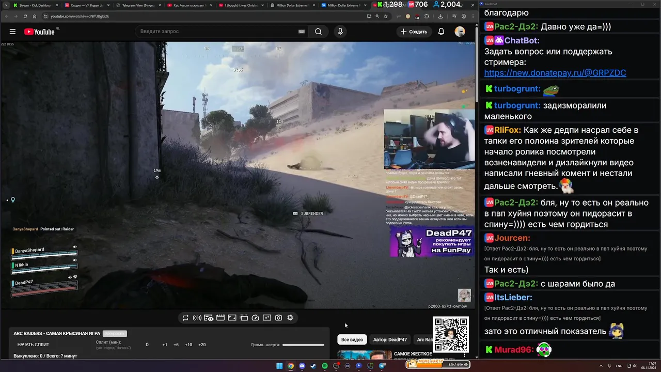Click the clapperboard icon under the video

tap(221, 318)
